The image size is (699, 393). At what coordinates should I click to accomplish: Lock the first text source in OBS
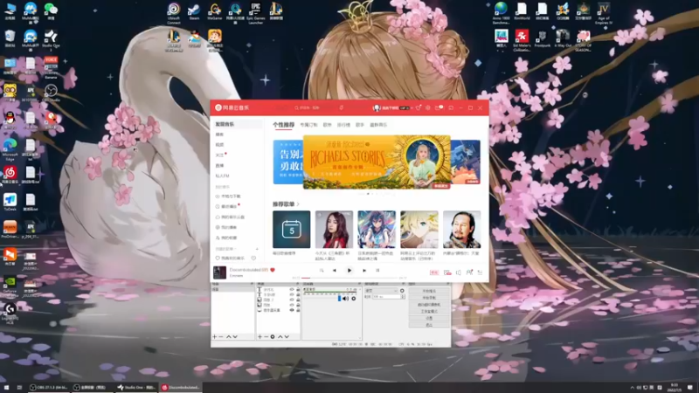point(298,290)
